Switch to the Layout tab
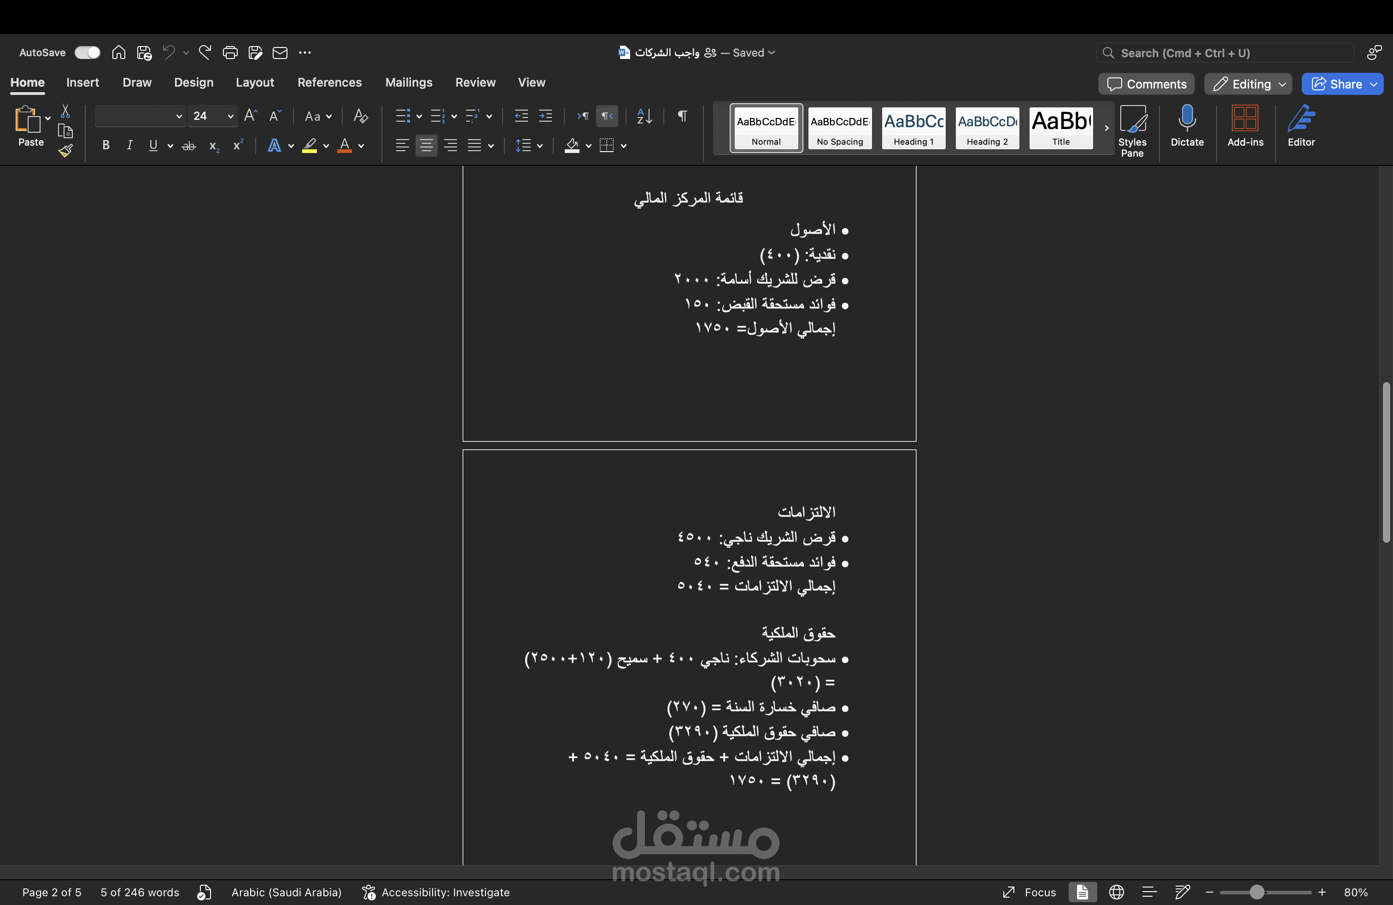 255,82
